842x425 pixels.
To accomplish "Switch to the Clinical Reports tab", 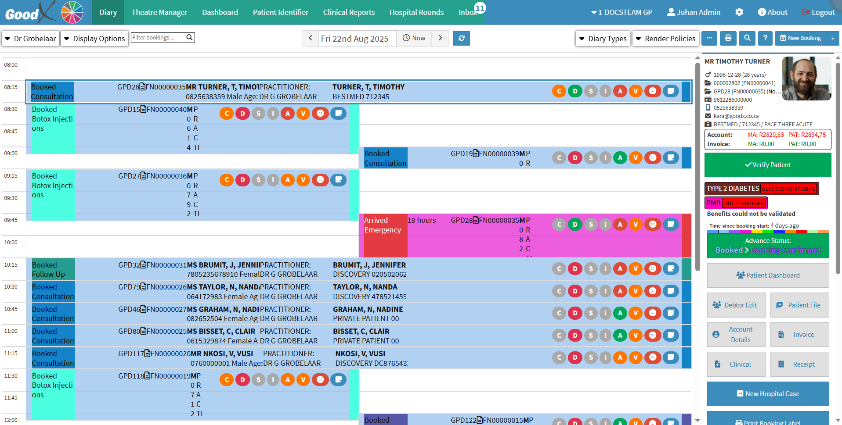I will [349, 12].
